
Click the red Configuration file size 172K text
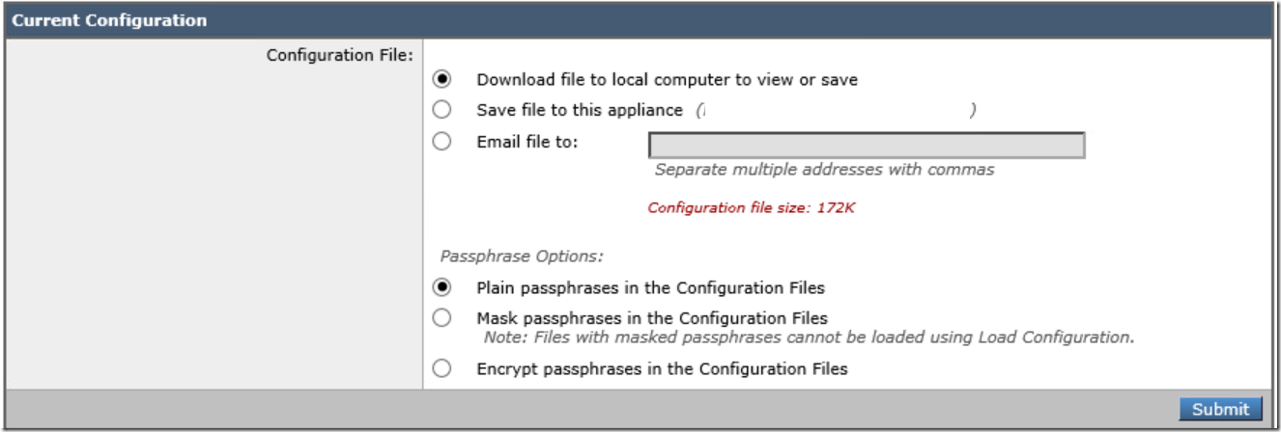pos(751,207)
